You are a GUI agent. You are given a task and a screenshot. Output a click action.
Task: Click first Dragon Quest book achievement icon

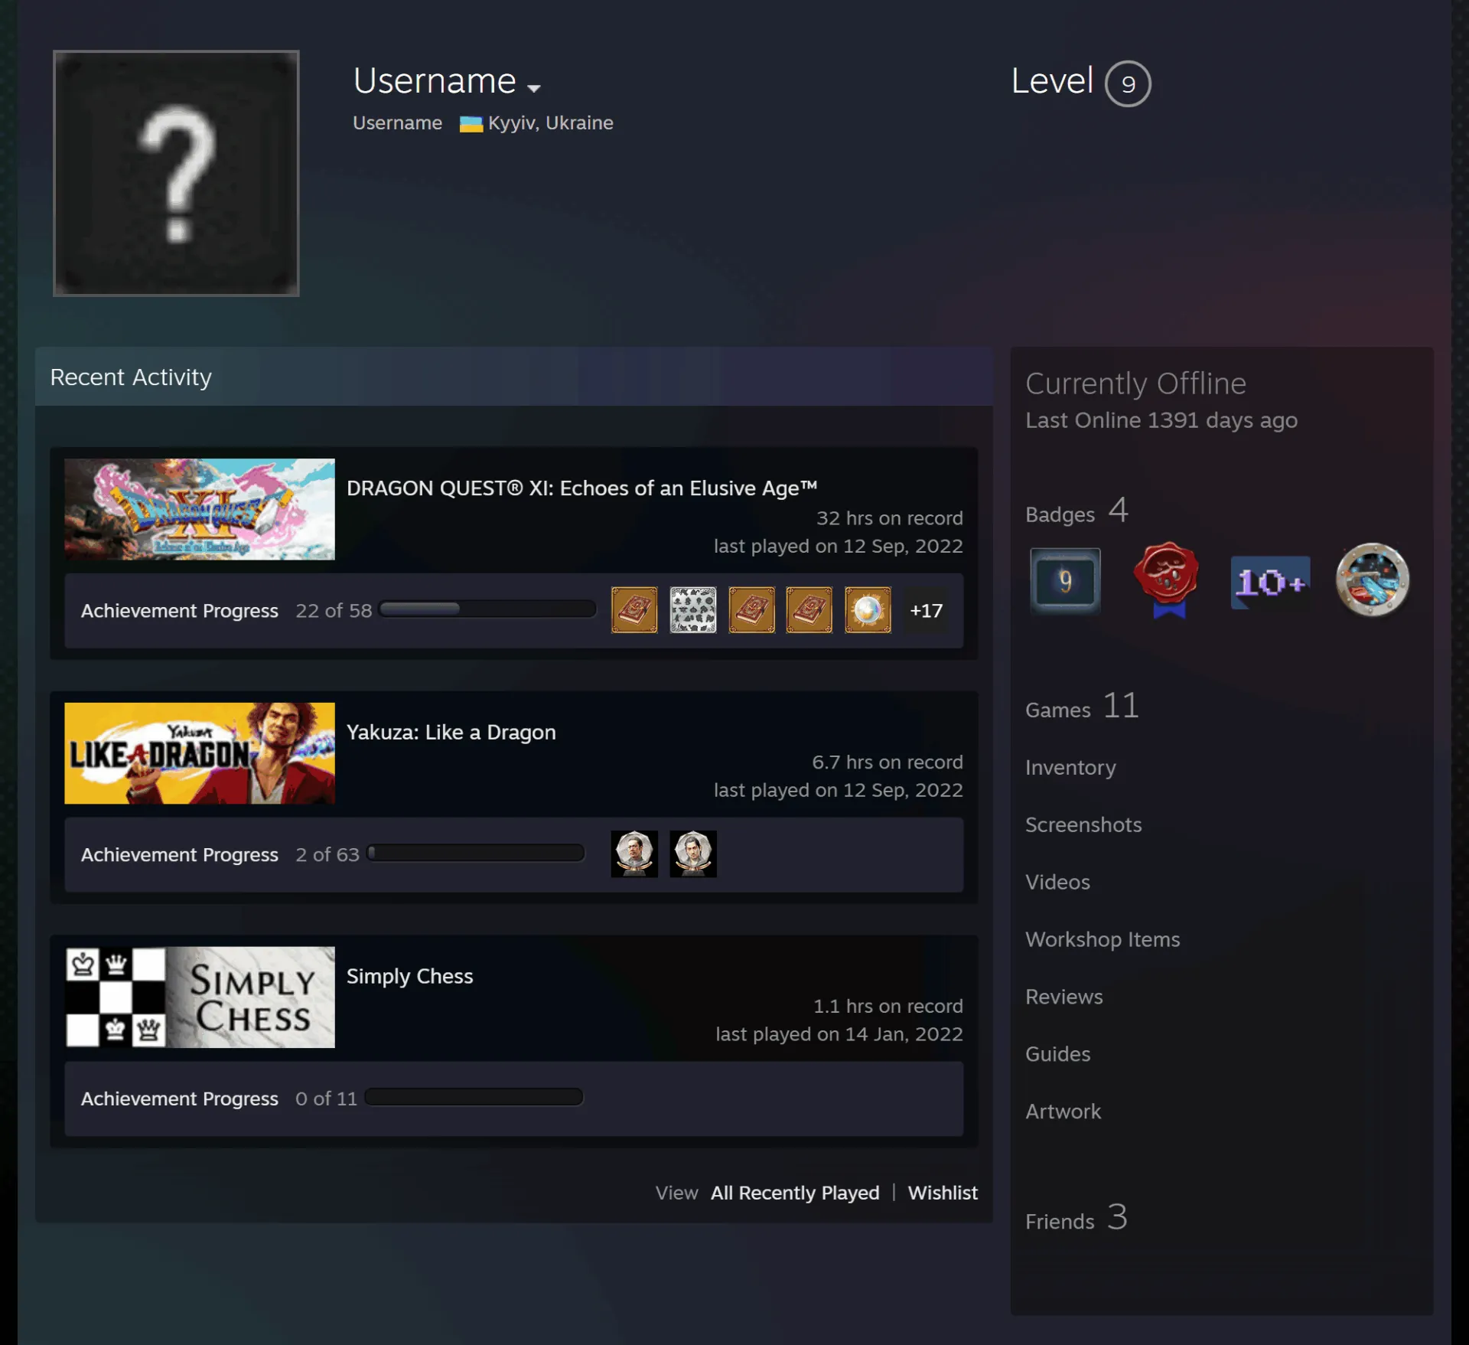634,610
